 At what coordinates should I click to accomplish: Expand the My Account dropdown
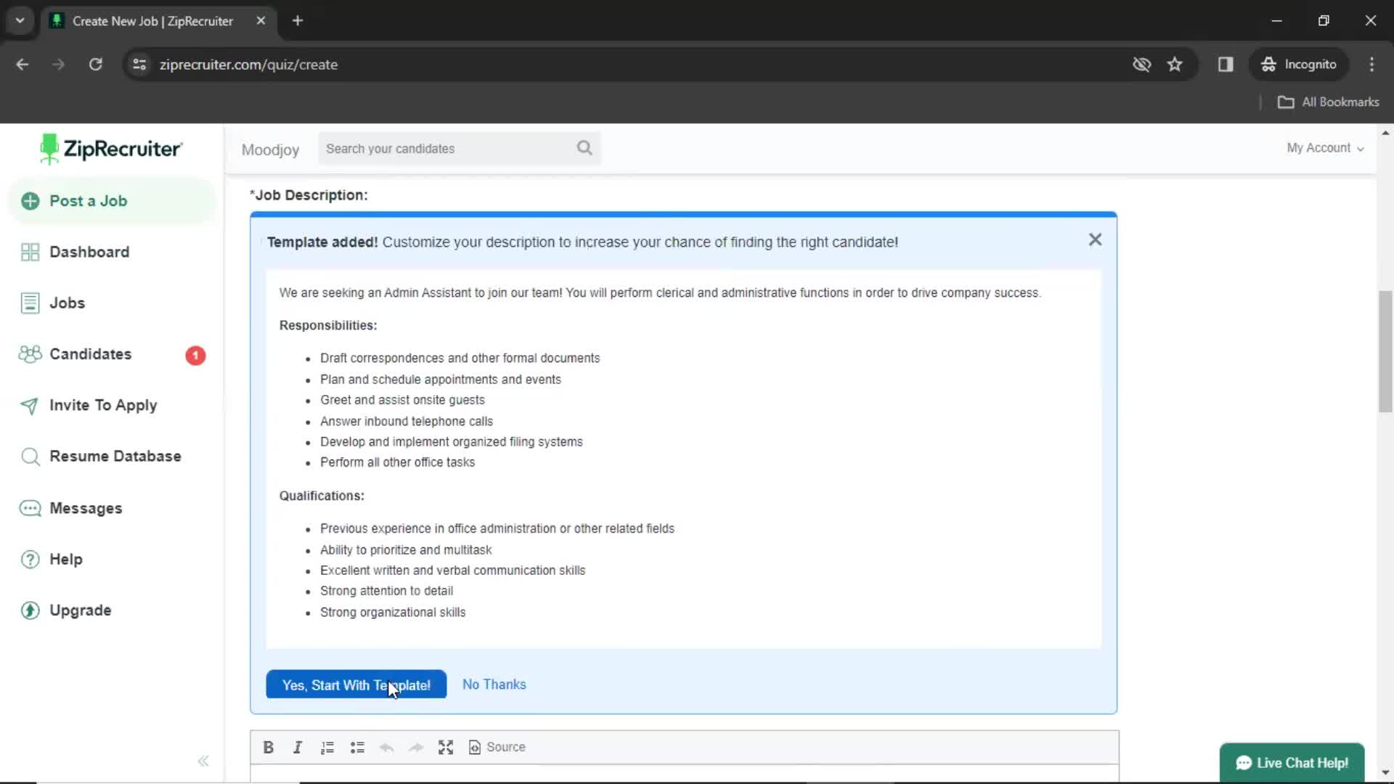(1324, 147)
